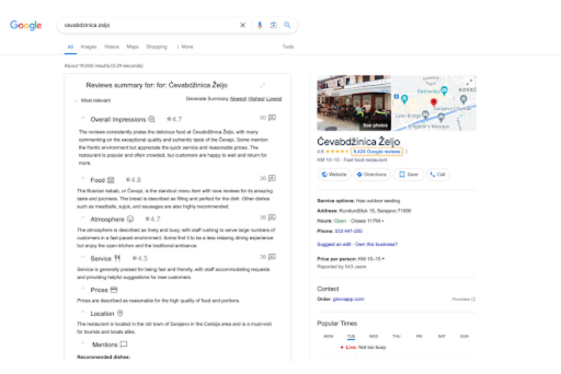Click the Atmosphere smiley icon
The image size is (561, 374).
(x=130, y=219)
